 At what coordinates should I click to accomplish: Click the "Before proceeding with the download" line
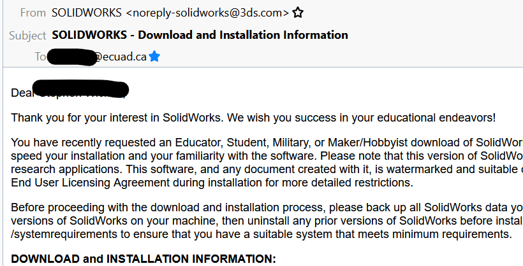(x=267, y=207)
